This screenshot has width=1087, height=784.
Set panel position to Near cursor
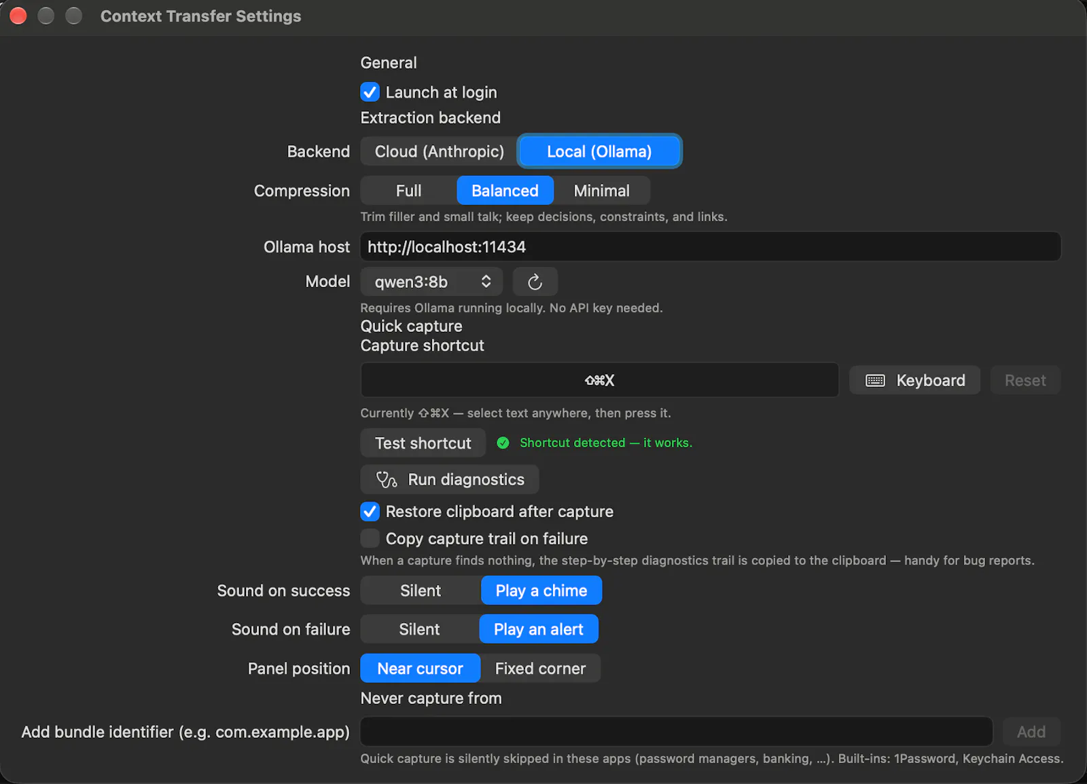(420, 669)
